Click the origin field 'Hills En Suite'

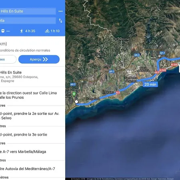[28, 11]
